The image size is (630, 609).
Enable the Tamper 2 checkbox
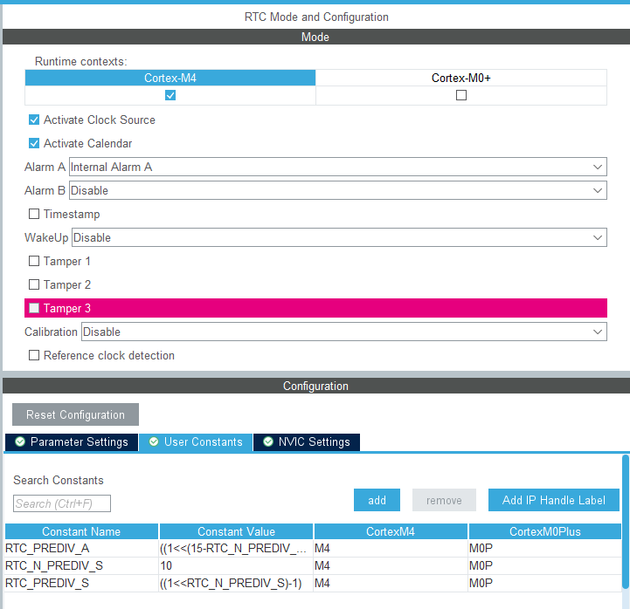(34, 284)
